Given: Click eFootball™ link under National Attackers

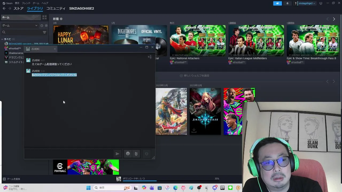Looking at the screenshot, I should tap(178, 62).
